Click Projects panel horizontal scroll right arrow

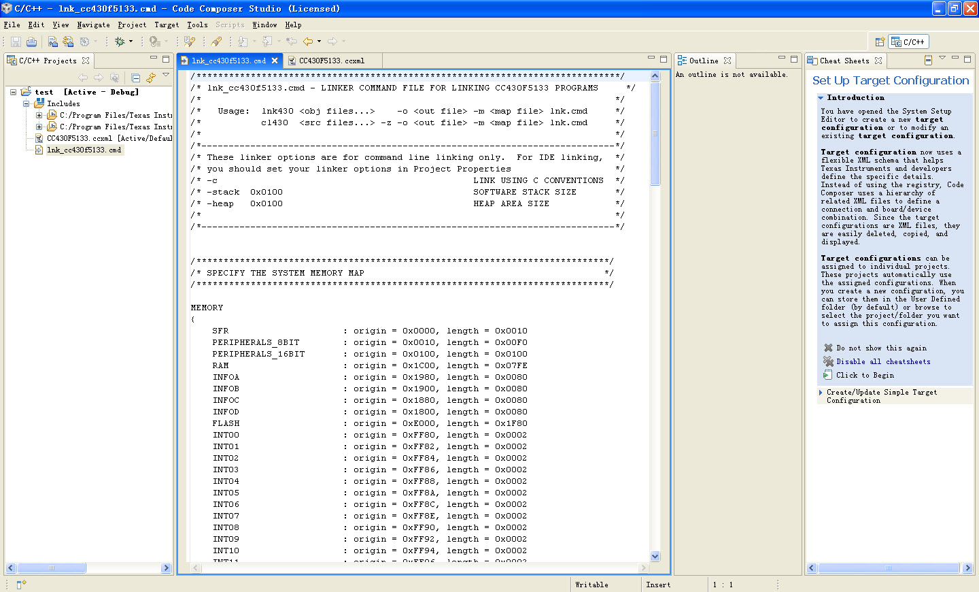pos(166,568)
